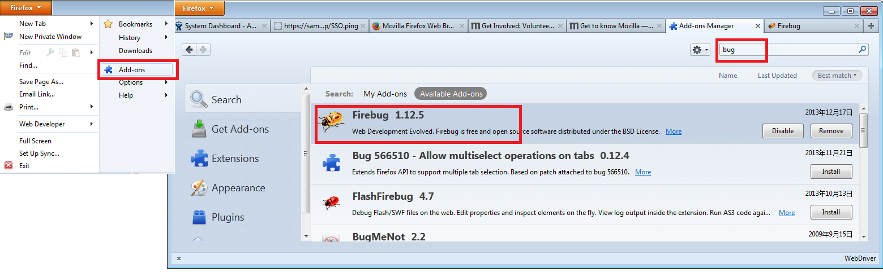This screenshot has height=272, width=883.
Task: Click the FlashFirebug red bug icon
Action: point(331,203)
